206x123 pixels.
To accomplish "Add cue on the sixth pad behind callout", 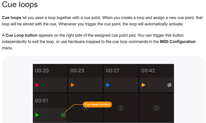I will (85, 108).
